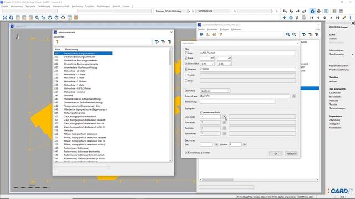Close the DXF/DWG Import side panel
The height and width of the screenshot is (199, 355).
tap(353, 23)
